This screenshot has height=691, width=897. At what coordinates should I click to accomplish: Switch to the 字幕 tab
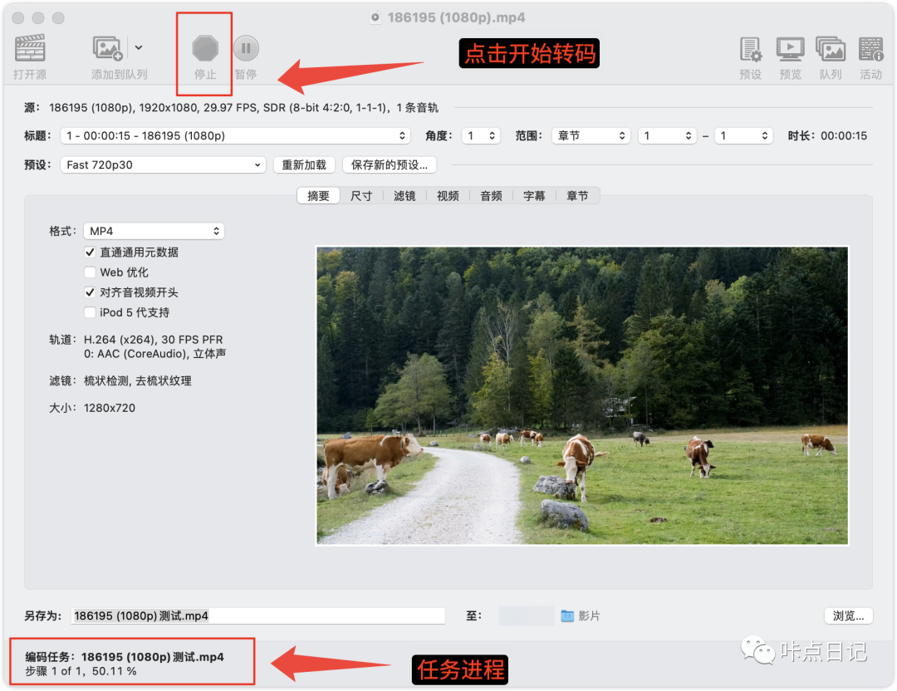534,196
